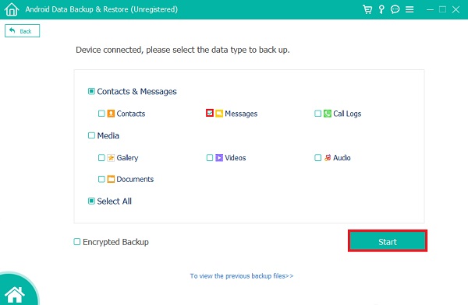The height and width of the screenshot is (305, 468).
Task: Close the Android Data Backup window
Action: (456, 9)
